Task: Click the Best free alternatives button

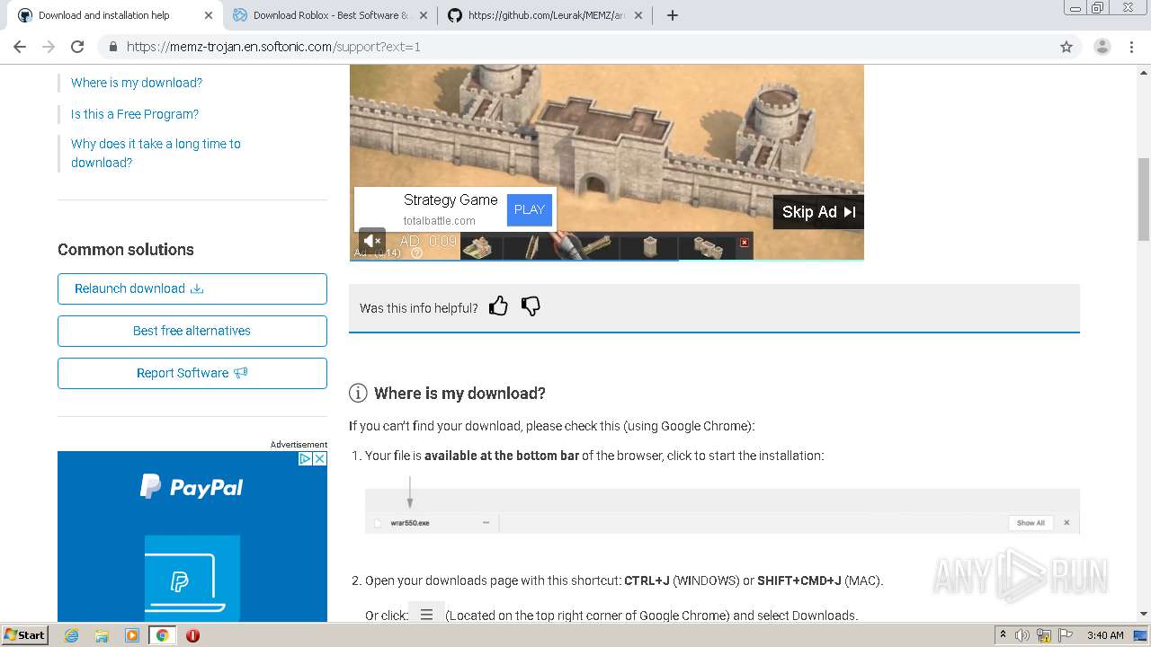Action: click(192, 331)
